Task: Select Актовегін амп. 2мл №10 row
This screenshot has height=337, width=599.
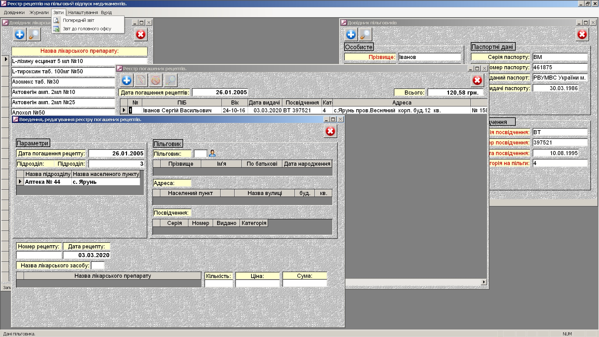Action: tap(63, 92)
